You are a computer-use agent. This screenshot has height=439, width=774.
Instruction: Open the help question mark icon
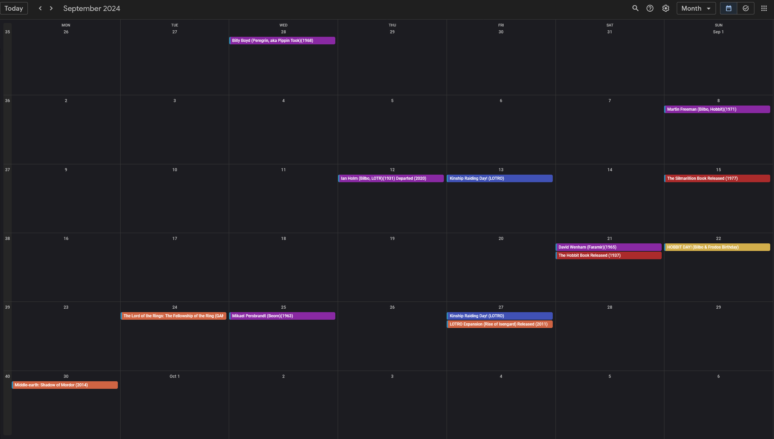[650, 8]
